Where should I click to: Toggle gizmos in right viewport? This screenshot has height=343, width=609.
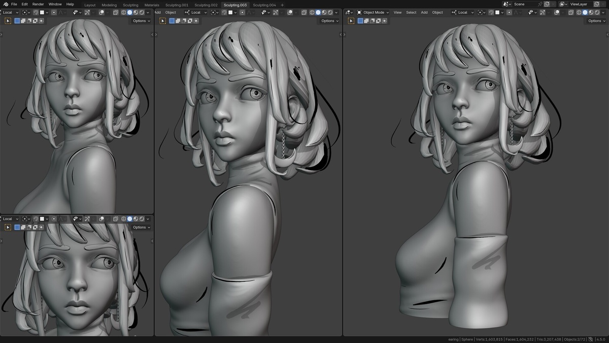point(543,12)
